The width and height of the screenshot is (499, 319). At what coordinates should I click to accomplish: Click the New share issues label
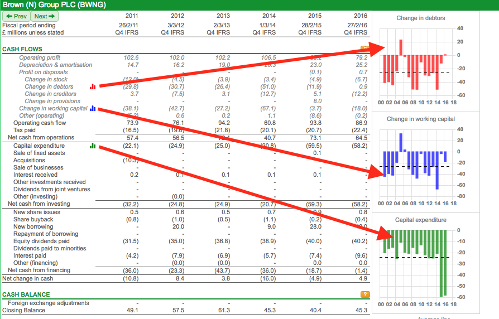point(37,212)
